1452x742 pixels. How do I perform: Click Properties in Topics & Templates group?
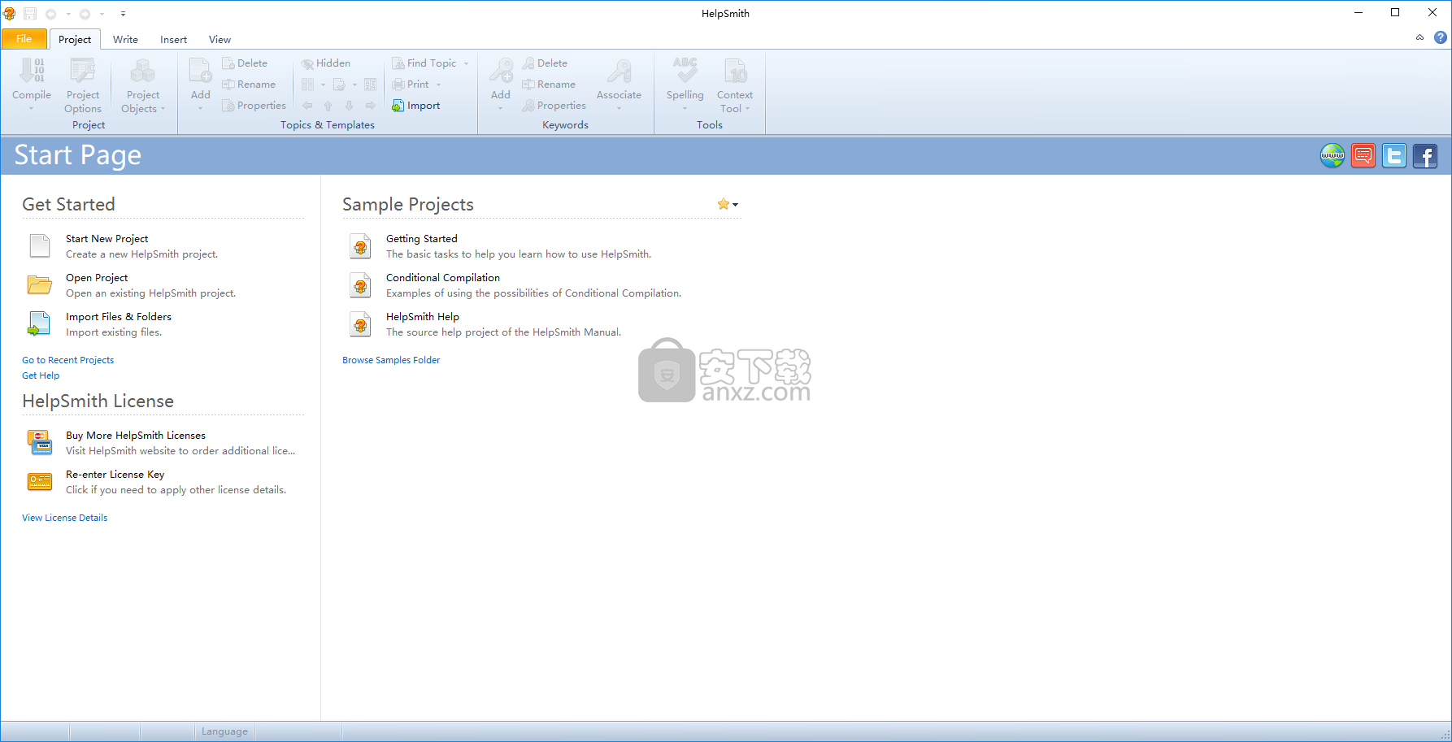[254, 106]
